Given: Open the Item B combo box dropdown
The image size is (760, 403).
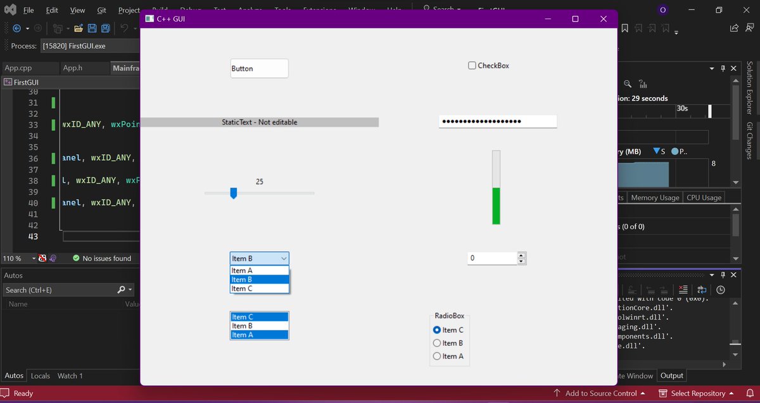Looking at the screenshot, I should pos(260,258).
